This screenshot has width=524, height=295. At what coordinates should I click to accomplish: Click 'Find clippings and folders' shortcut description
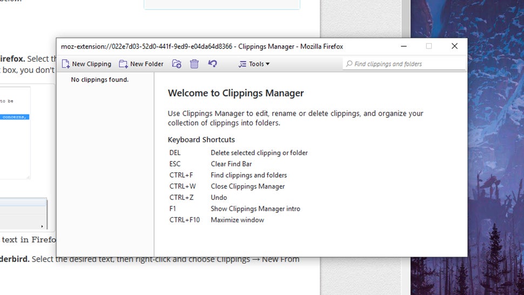pos(248,175)
